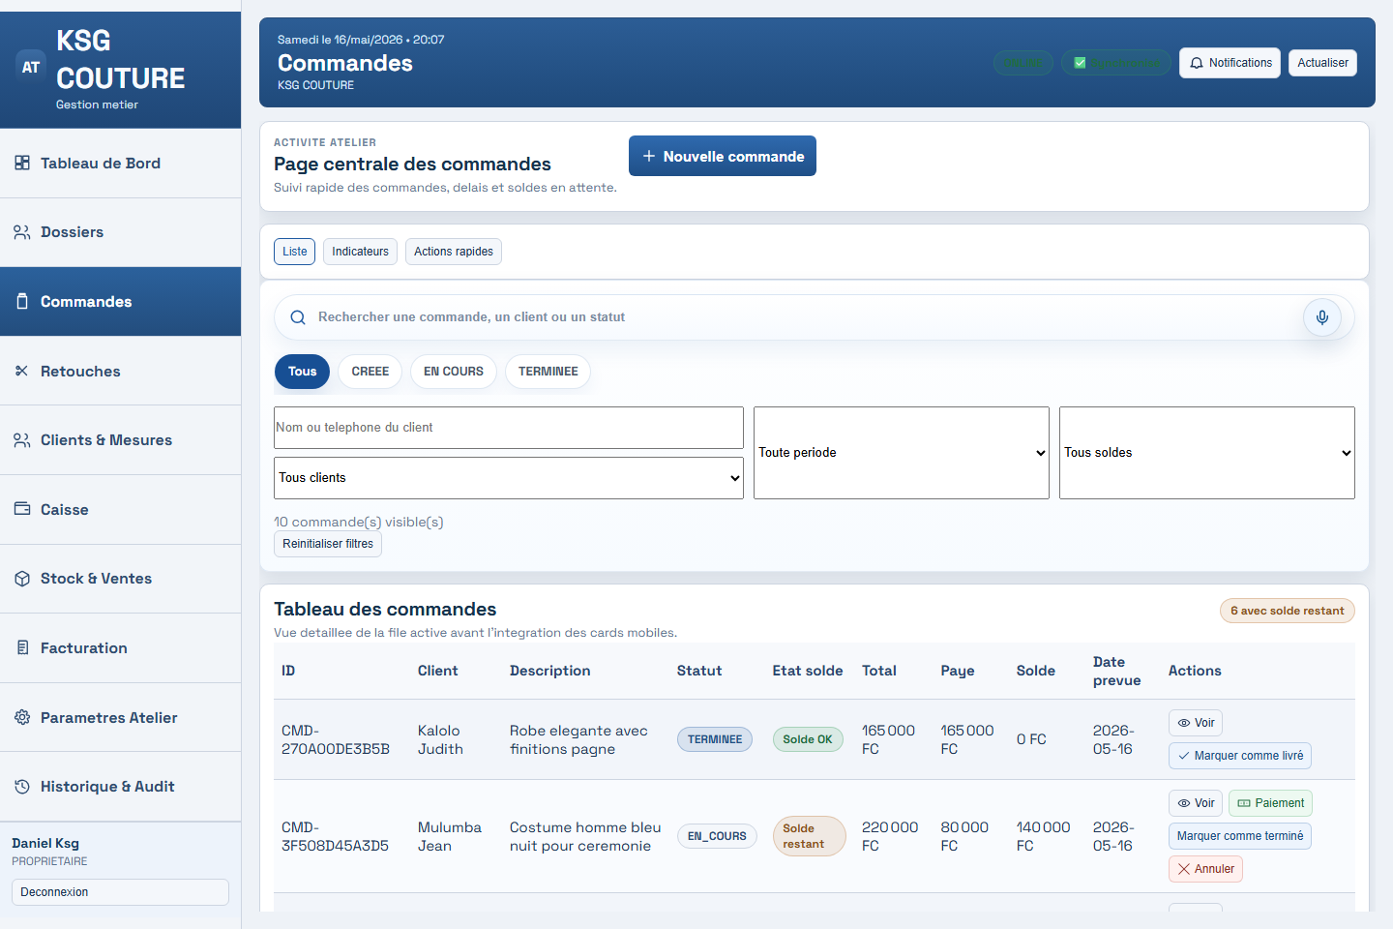Click Marquer comme terminé button
1393x929 pixels.
pos(1240,836)
